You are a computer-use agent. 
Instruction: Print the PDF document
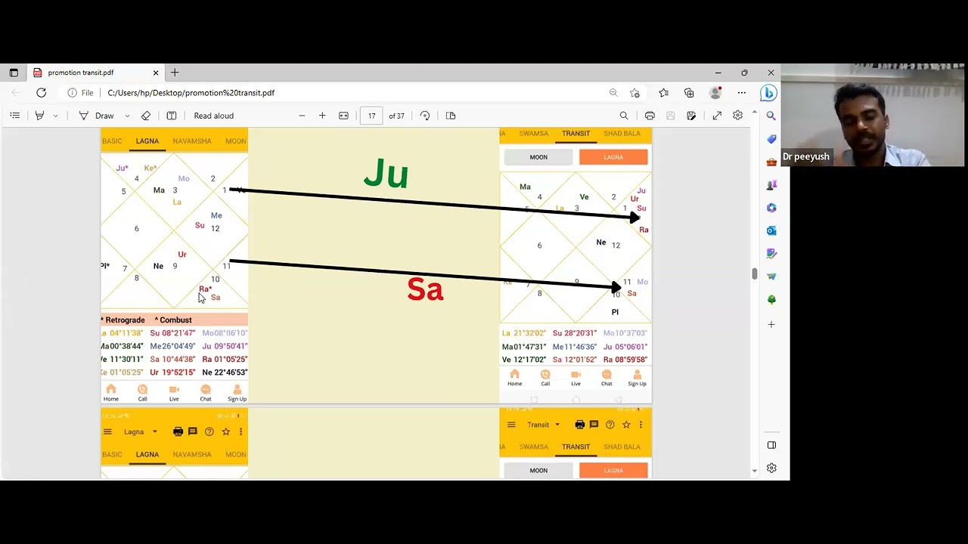pos(650,116)
